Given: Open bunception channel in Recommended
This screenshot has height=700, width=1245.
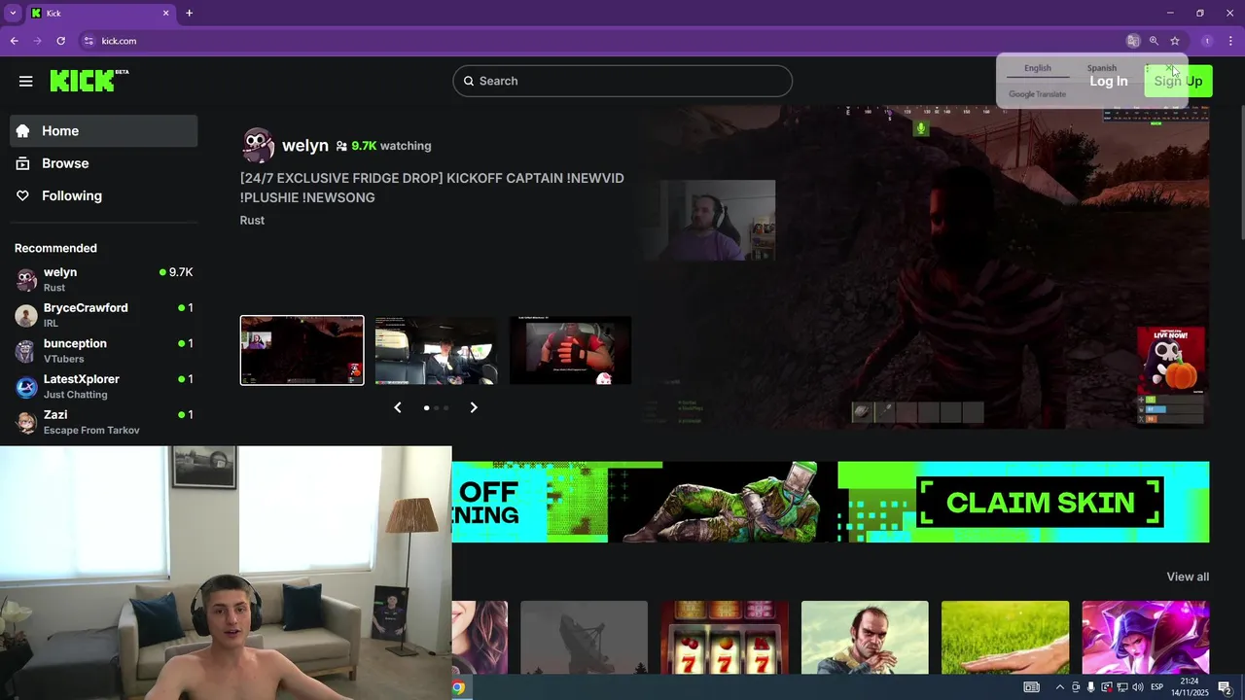Looking at the screenshot, I should click(104, 351).
